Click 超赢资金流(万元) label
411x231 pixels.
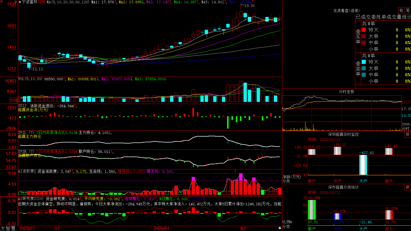[x=33, y=110]
